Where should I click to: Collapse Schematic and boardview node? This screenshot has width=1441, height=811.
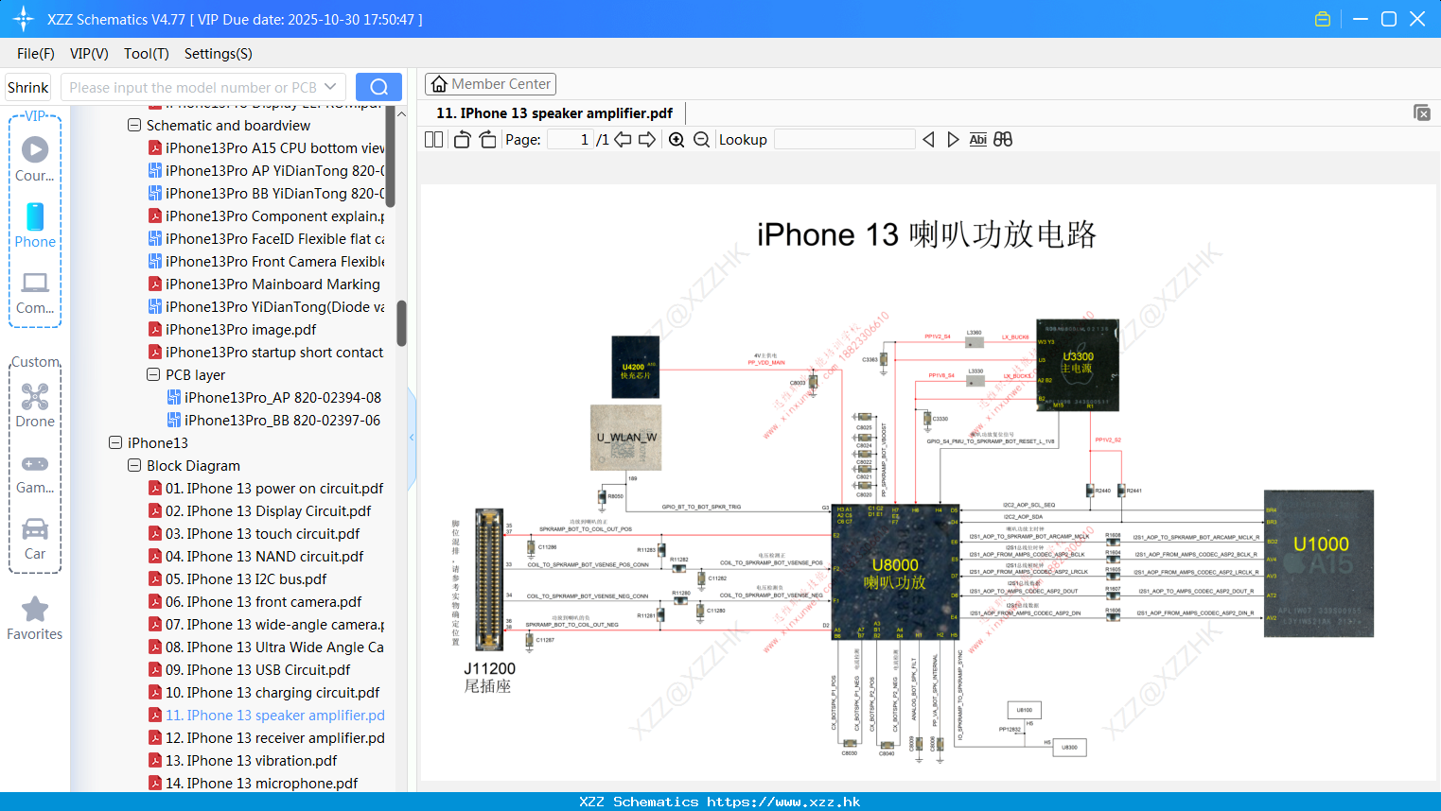tap(134, 125)
